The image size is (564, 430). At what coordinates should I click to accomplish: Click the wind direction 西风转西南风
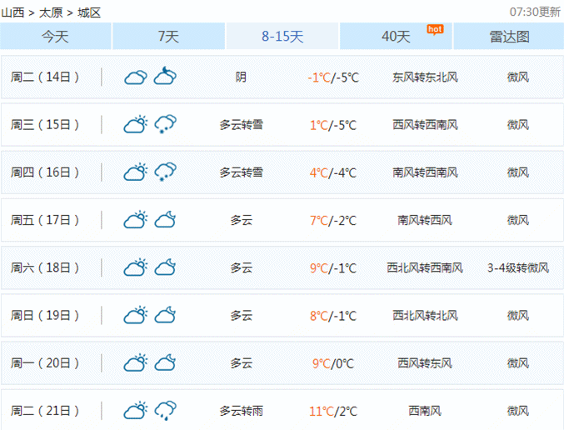(x=425, y=125)
